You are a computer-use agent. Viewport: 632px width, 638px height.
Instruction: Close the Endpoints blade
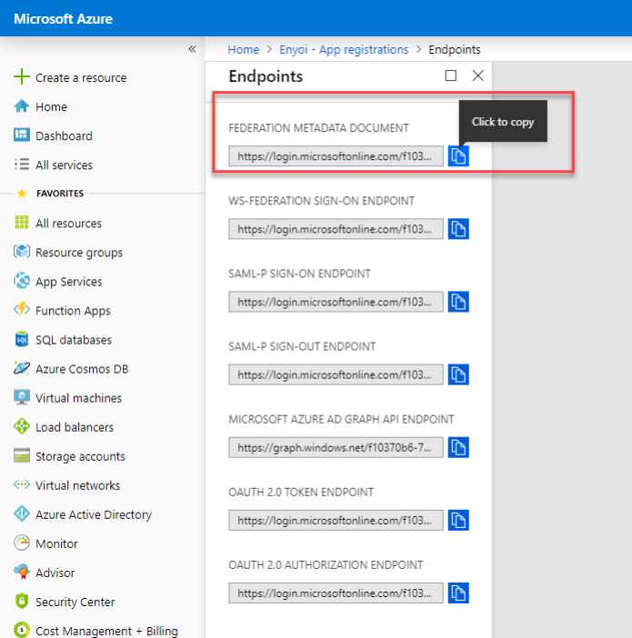(x=478, y=75)
